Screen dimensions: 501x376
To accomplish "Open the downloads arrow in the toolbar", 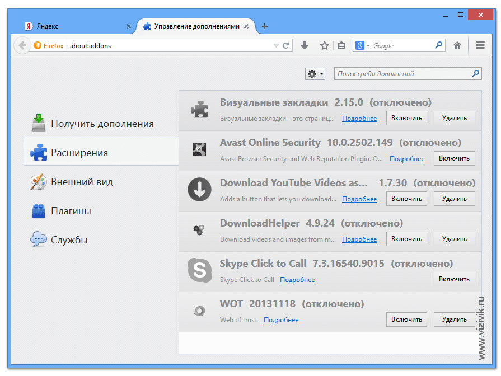I will click(305, 46).
